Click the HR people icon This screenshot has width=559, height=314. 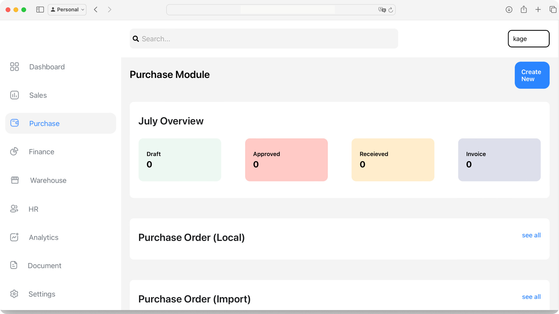click(x=14, y=209)
